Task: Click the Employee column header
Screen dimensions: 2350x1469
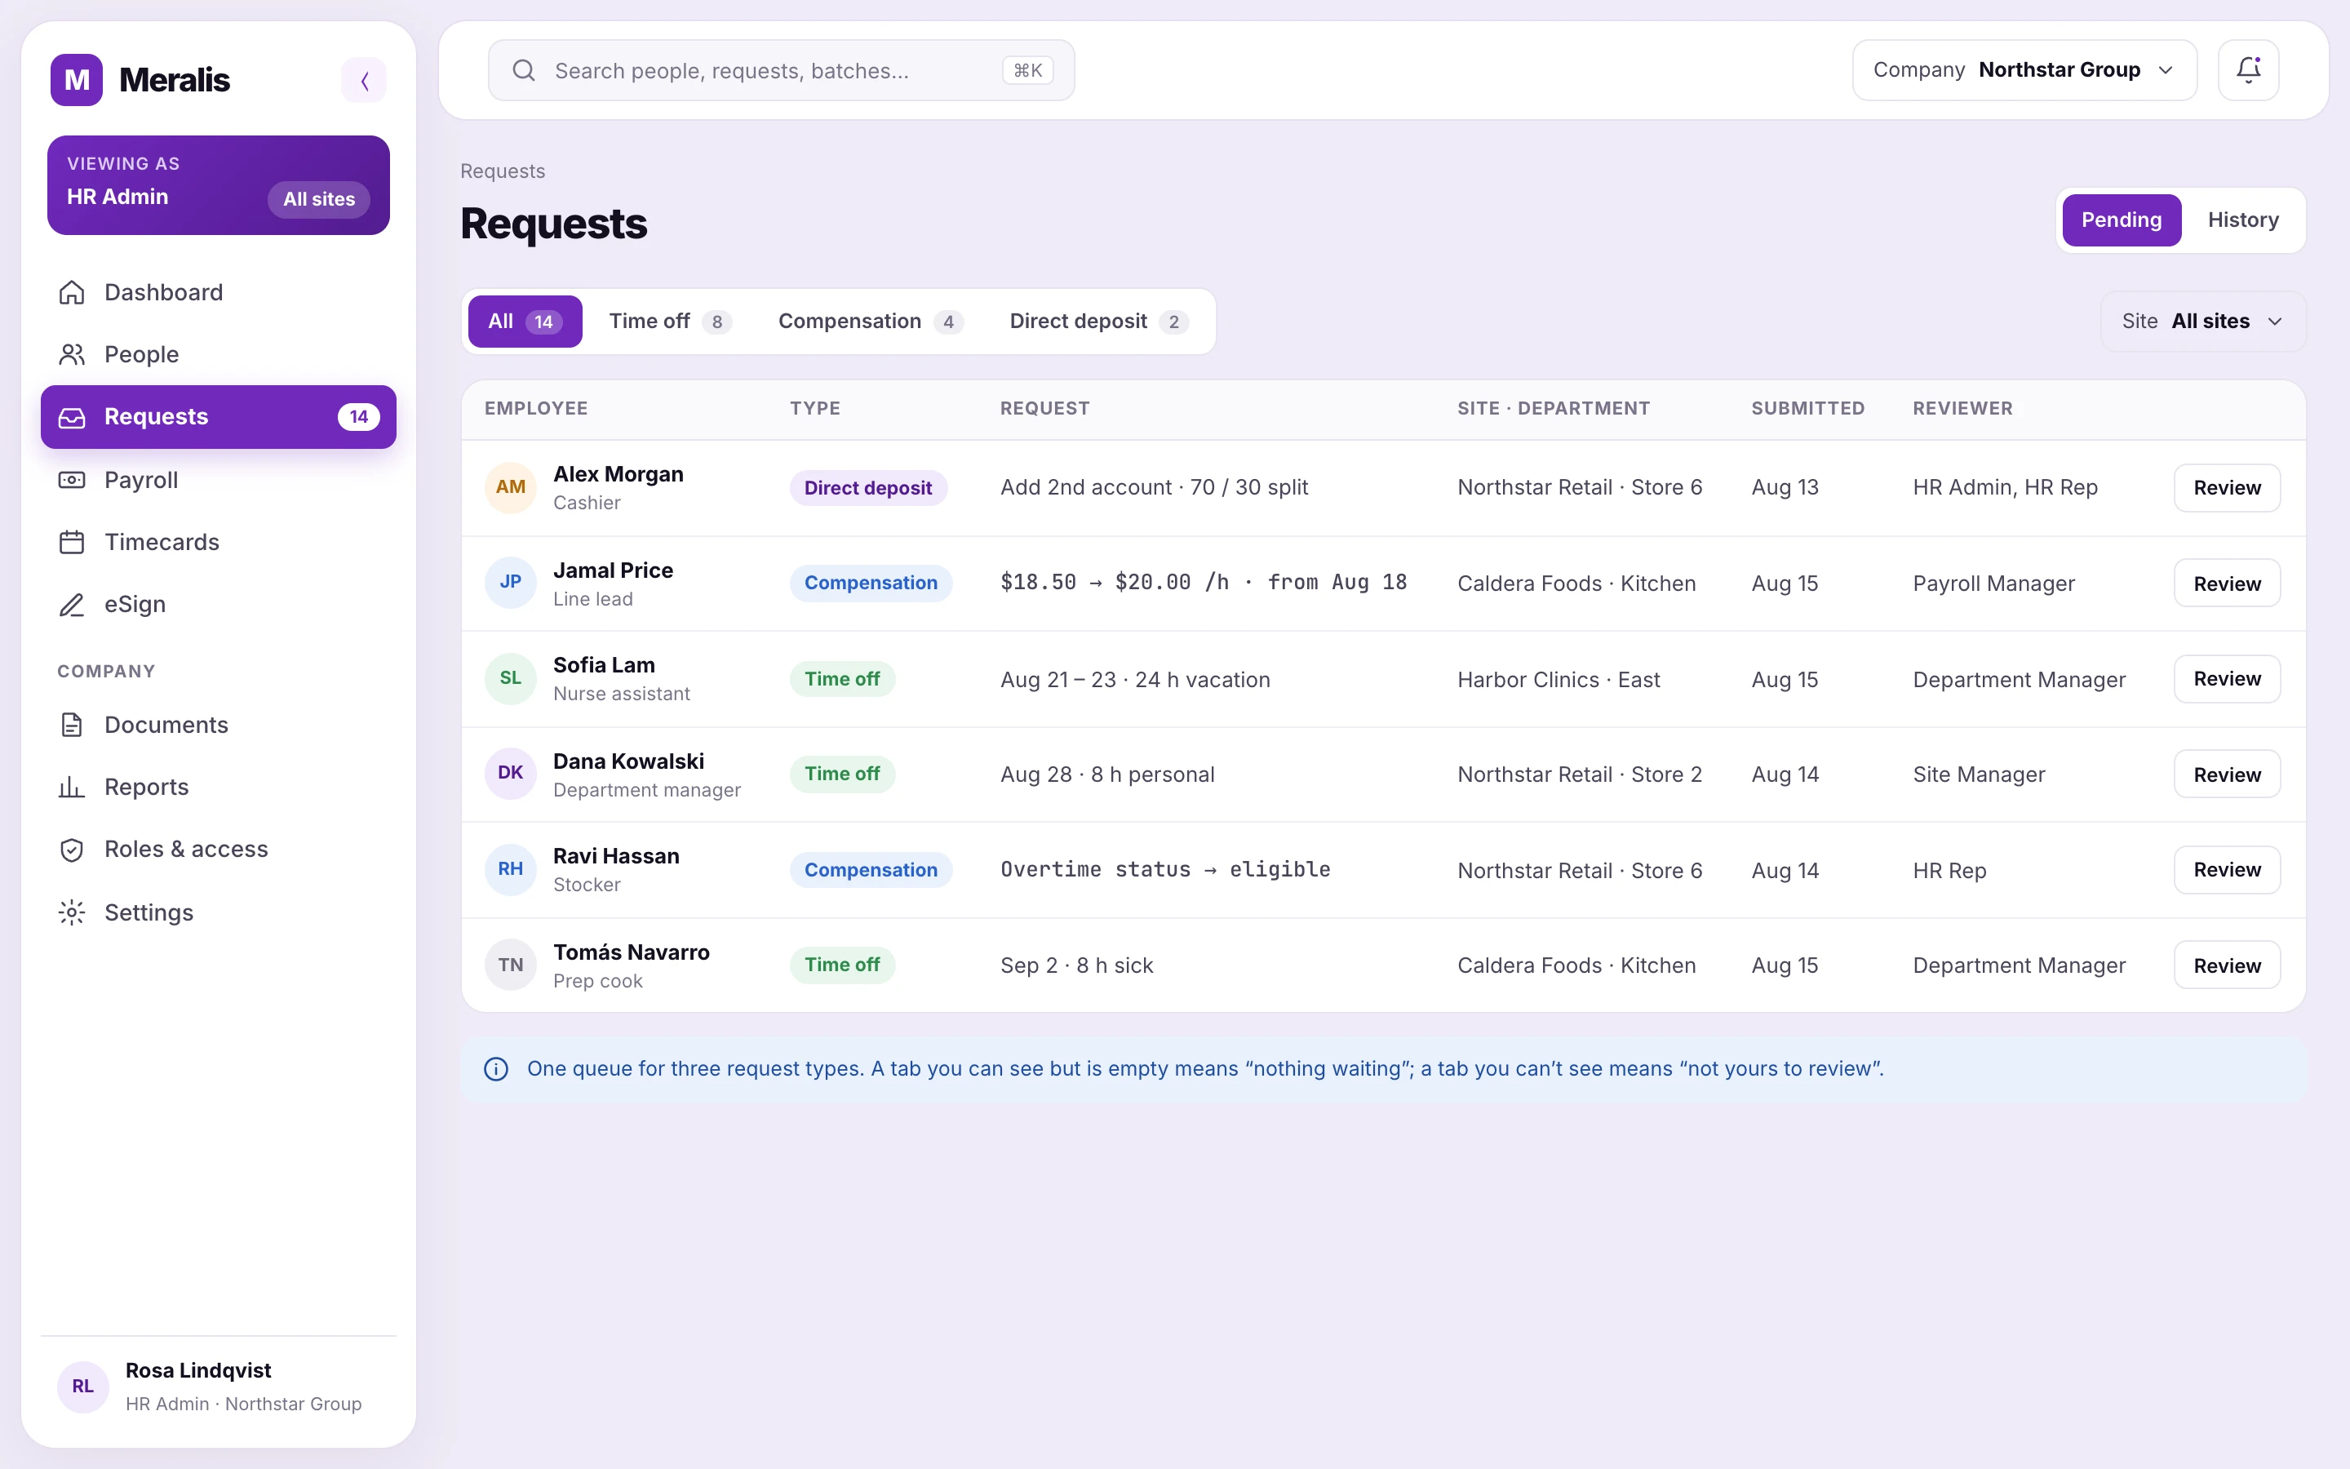Action: point(536,408)
